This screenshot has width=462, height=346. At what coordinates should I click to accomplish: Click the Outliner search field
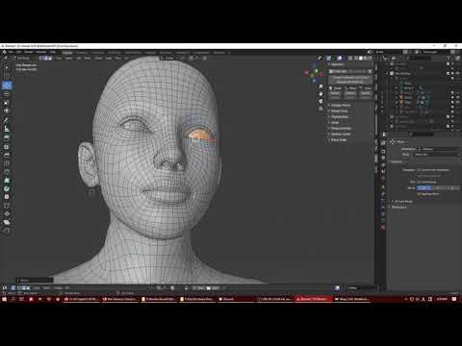pyautogui.click(x=419, y=58)
